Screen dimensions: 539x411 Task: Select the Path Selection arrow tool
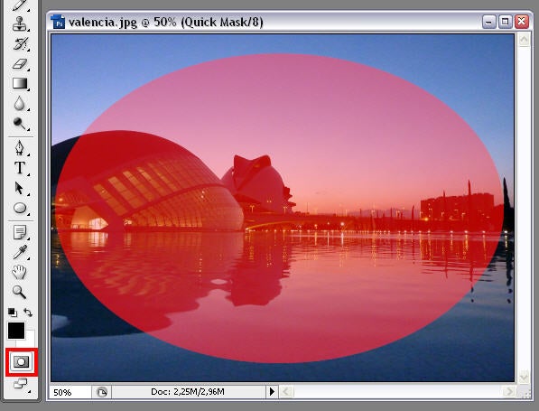coord(20,188)
